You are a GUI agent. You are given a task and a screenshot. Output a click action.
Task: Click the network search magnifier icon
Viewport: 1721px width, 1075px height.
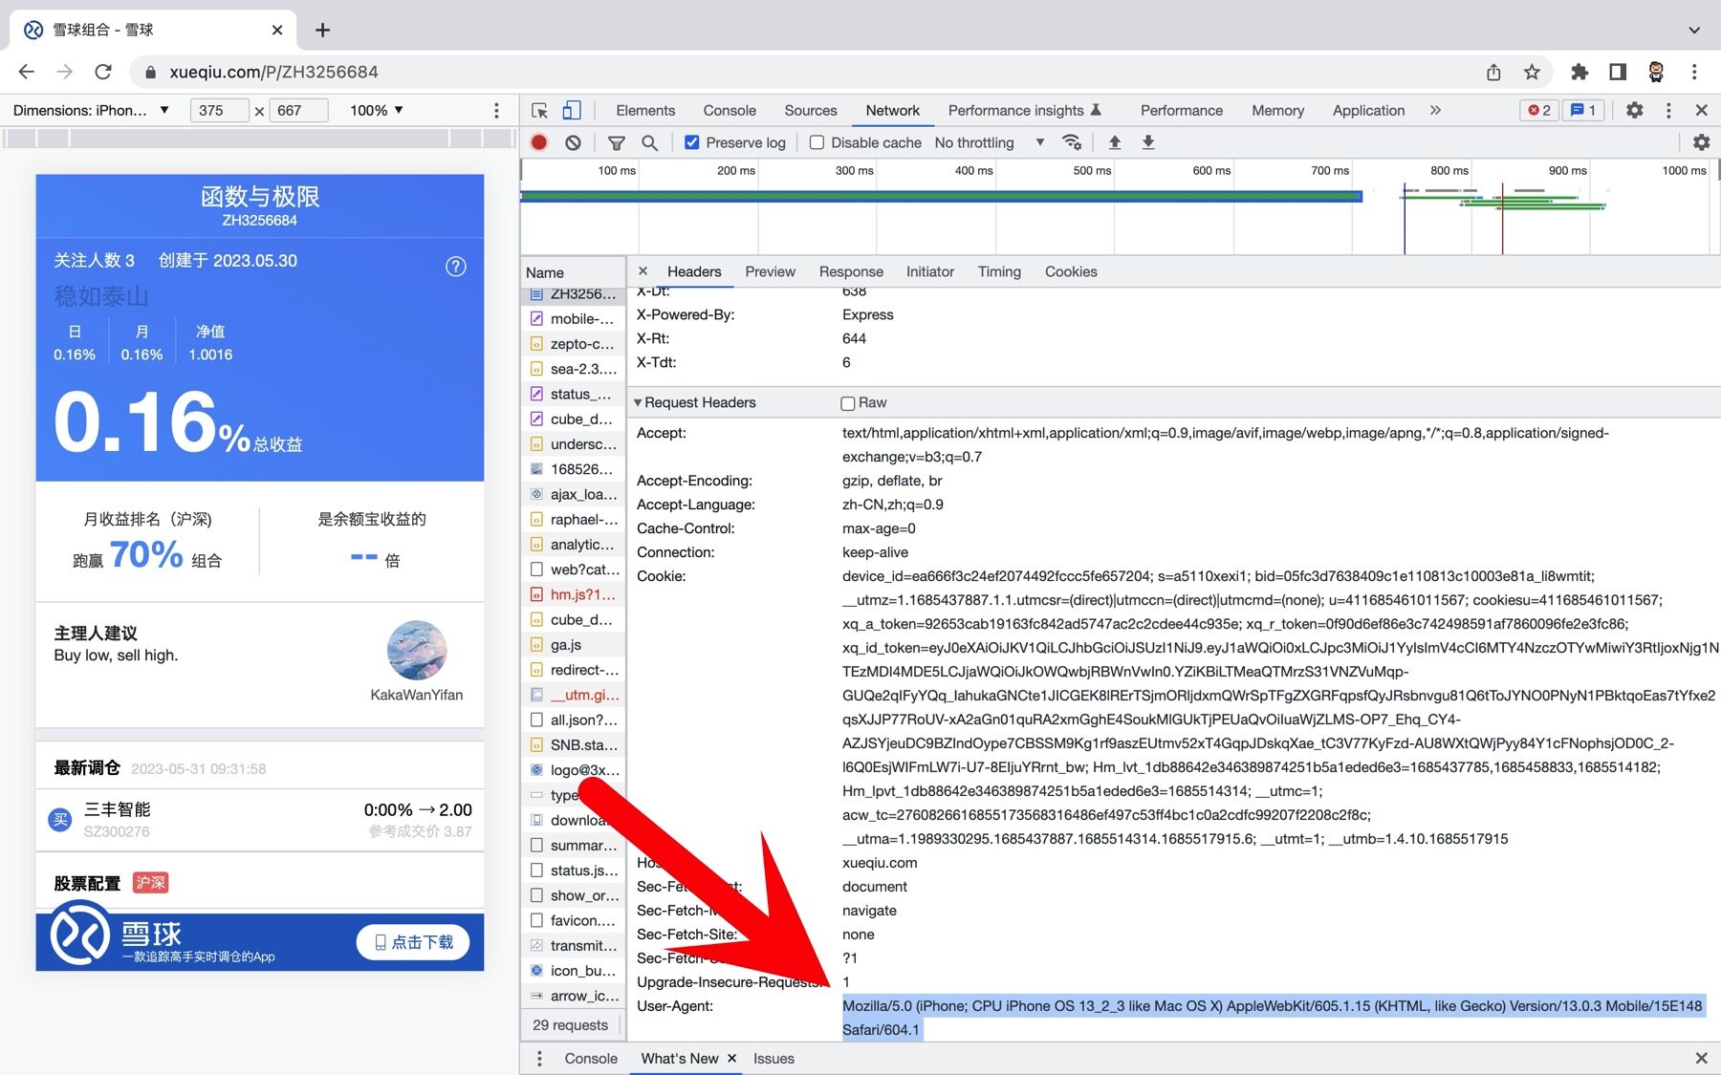tap(649, 142)
